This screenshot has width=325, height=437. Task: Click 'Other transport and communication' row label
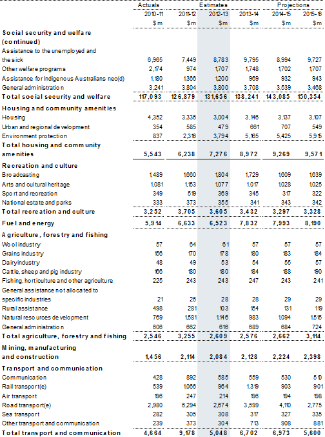coord(50,423)
